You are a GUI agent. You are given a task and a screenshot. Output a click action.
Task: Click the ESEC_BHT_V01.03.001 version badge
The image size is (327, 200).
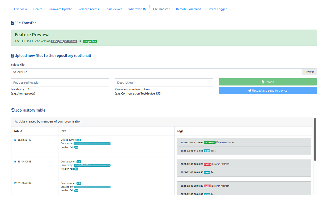[64, 41]
